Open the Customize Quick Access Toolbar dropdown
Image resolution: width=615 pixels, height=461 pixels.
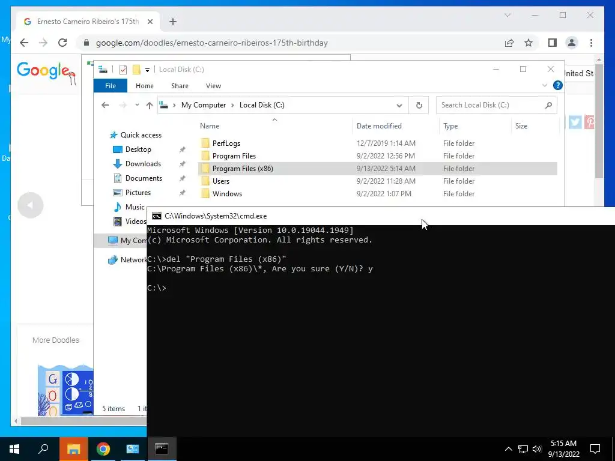click(148, 70)
